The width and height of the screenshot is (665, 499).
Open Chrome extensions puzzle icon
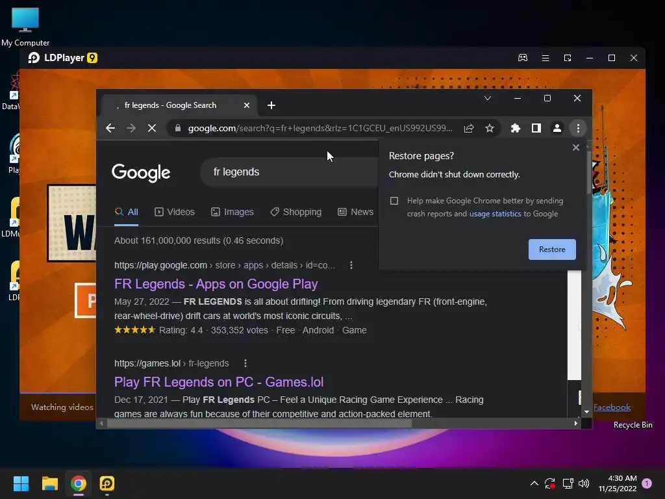(515, 128)
